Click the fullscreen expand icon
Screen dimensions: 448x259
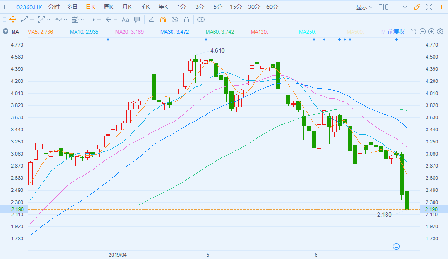(x=428, y=7)
